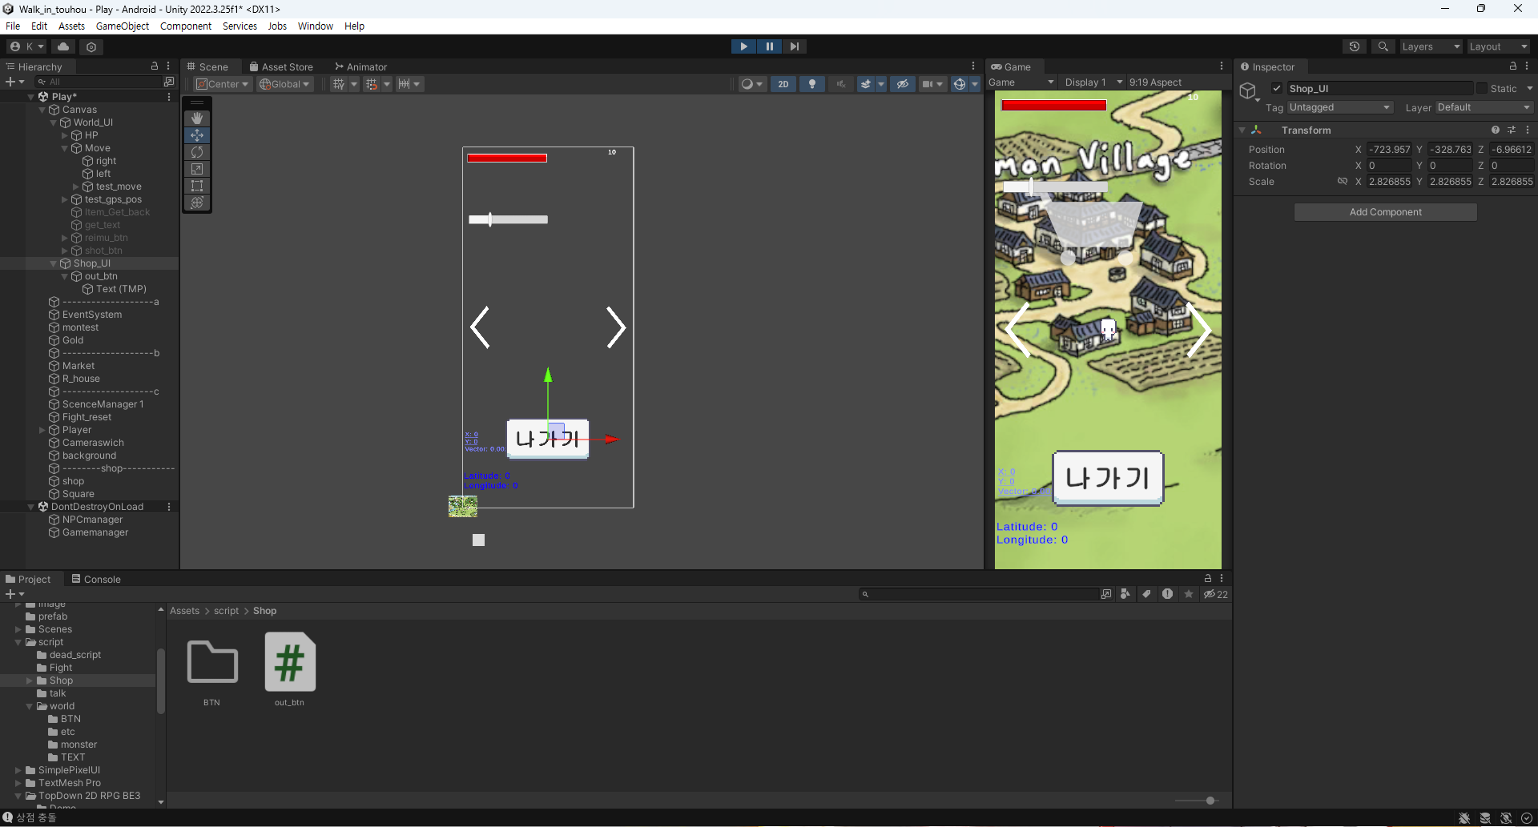Open Transform preset selector icon
This screenshot has width=1538, height=827.
point(1512,130)
